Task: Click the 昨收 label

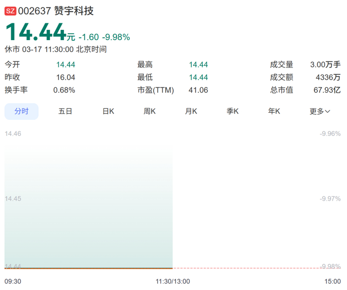Action: click(12, 77)
